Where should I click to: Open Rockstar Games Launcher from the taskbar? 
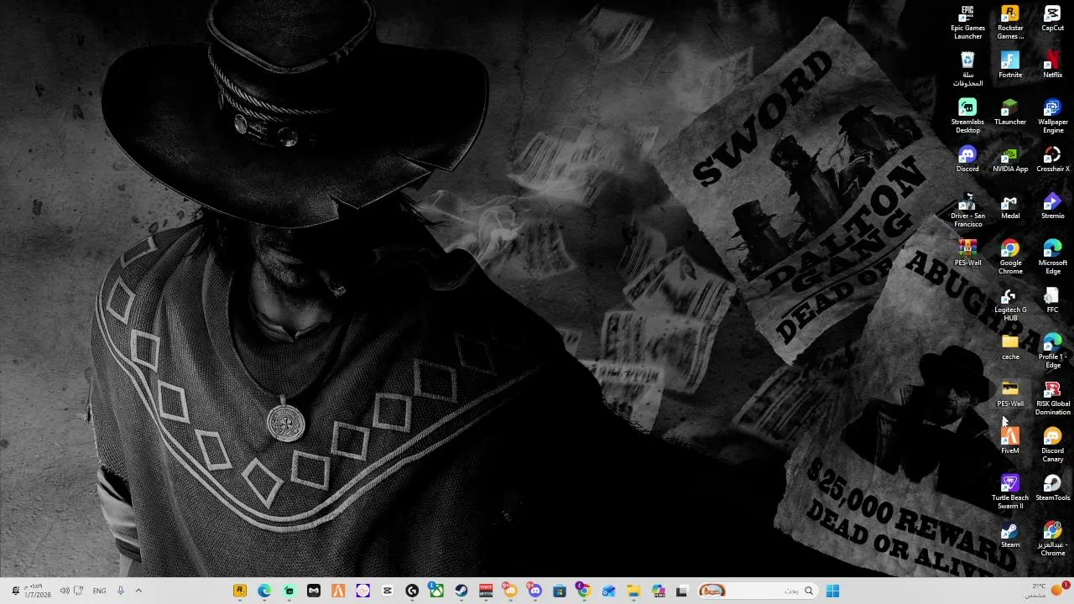240,591
